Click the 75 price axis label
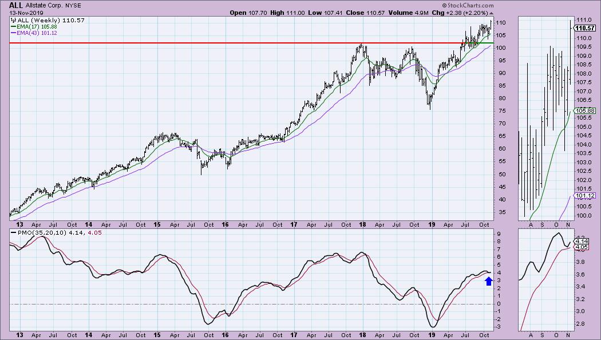Viewport: 601px width, 340px height. (502, 111)
